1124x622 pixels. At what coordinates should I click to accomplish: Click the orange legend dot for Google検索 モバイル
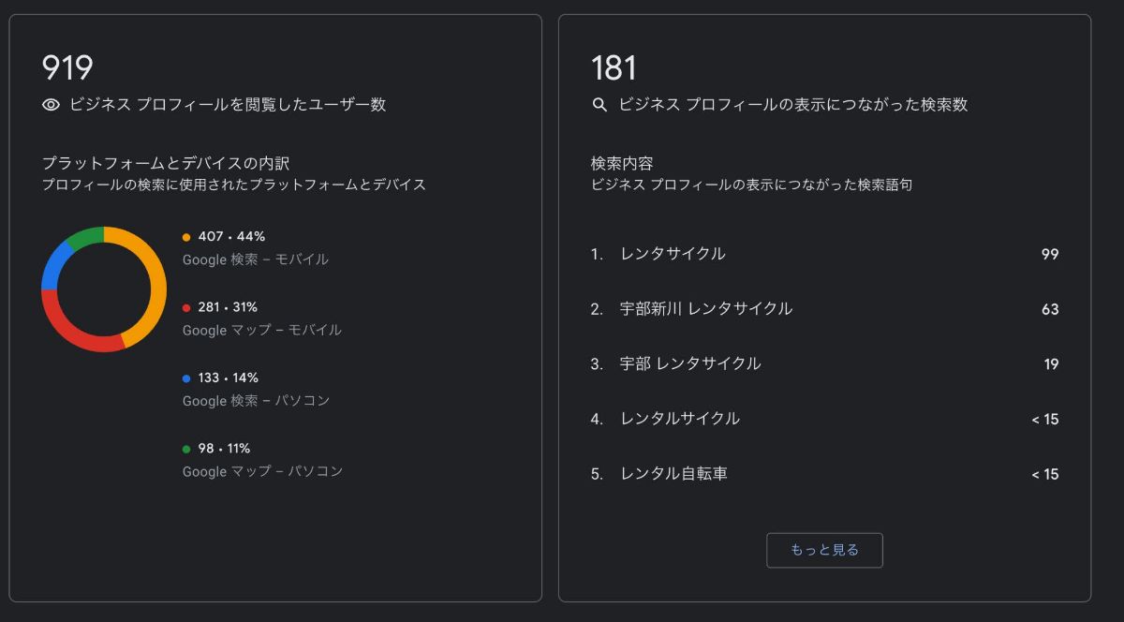click(x=186, y=237)
